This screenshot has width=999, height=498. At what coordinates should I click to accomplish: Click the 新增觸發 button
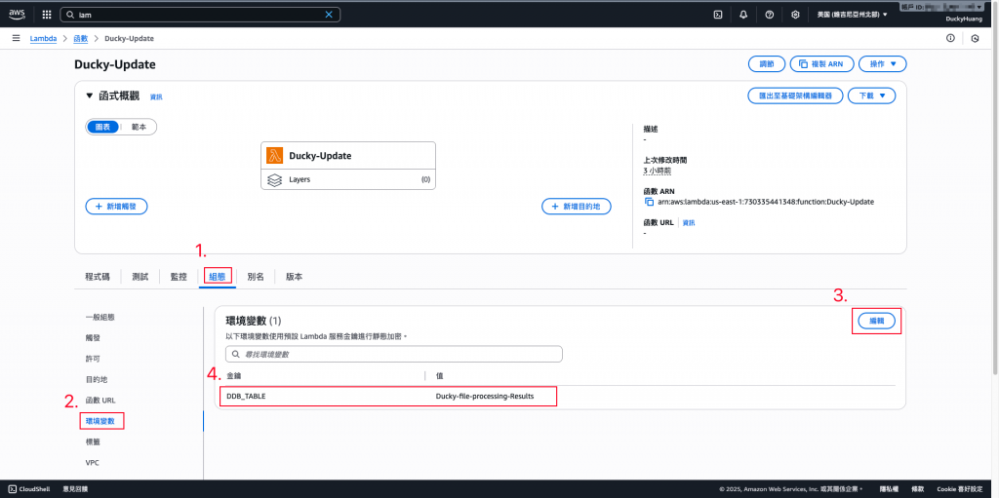[x=117, y=207]
